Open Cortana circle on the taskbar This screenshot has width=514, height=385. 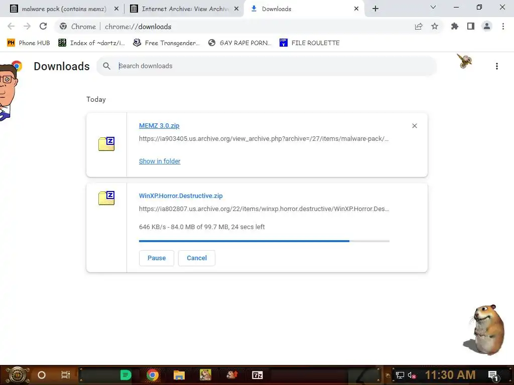pyautogui.click(x=42, y=375)
